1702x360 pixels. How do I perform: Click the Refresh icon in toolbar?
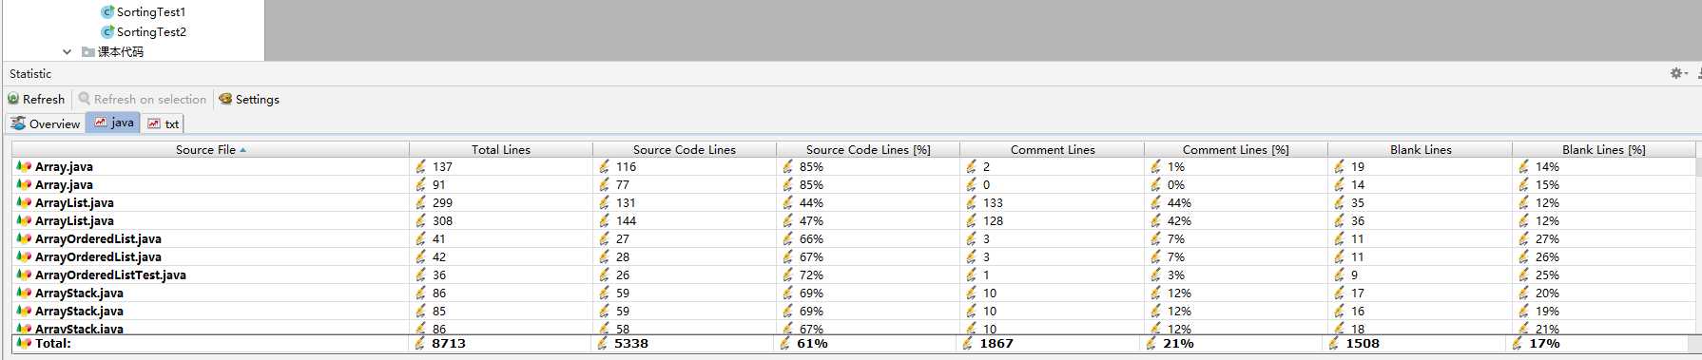[x=13, y=99]
